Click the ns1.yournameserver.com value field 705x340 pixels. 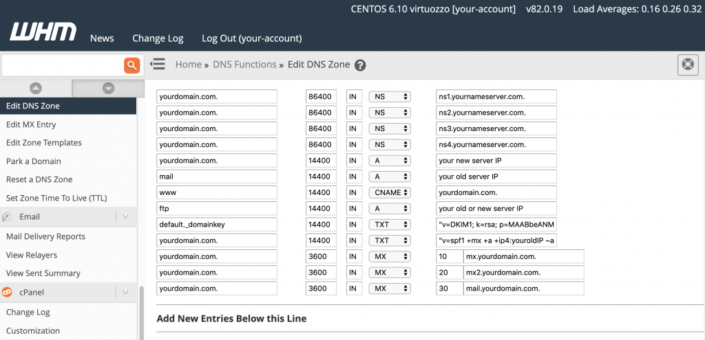496,96
